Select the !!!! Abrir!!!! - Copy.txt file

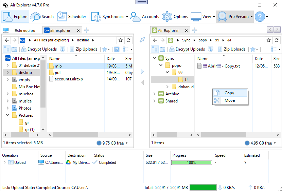pyautogui.click(x=221, y=66)
